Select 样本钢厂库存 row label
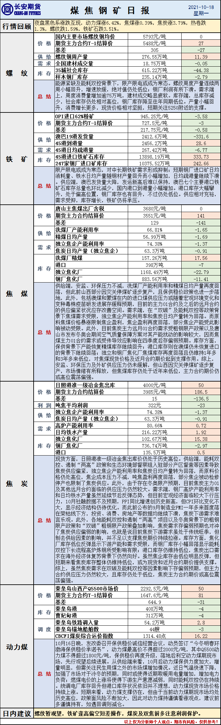221x725 pixels. point(71,77)
